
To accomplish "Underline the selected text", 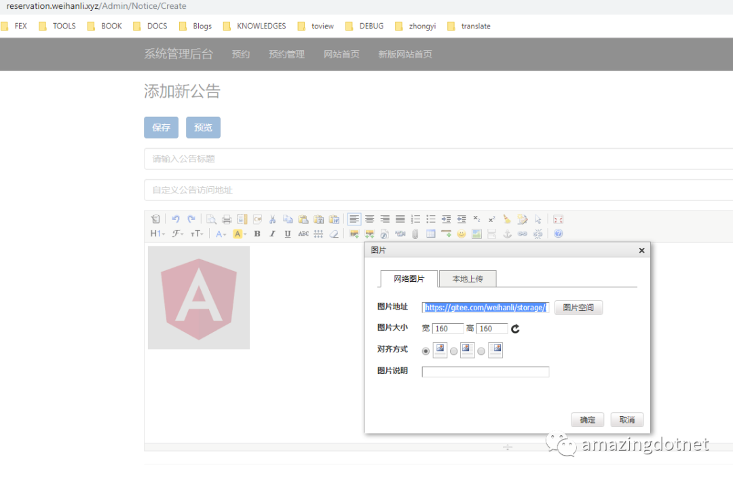I will [x=288, y=234].
